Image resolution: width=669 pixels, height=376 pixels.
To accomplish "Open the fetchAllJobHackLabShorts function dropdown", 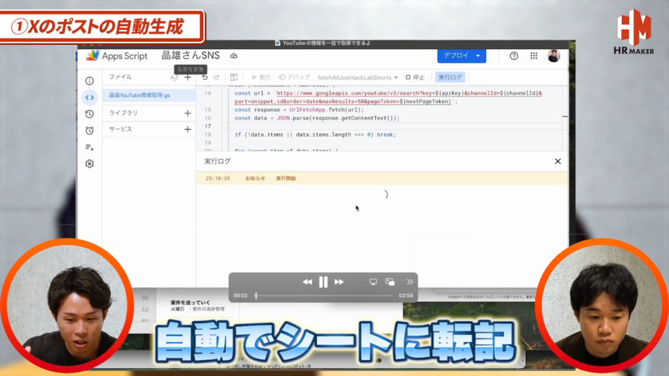I will pyautogui.click(x=358, y=78).
